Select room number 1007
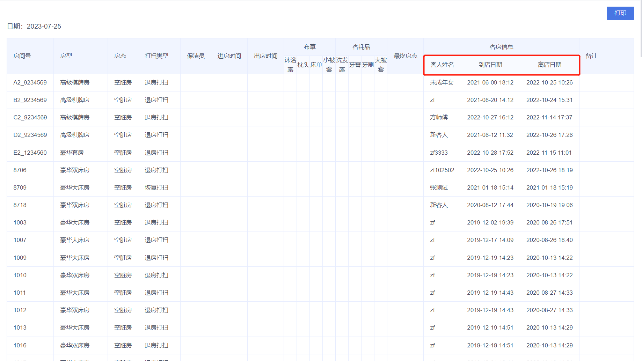The width and height of the screenshot is (642, 361). [x=20, y=240]
